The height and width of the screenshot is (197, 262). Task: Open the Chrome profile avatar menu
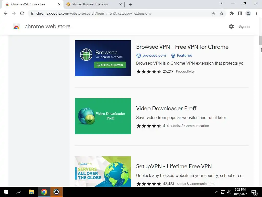pos(248,13)
